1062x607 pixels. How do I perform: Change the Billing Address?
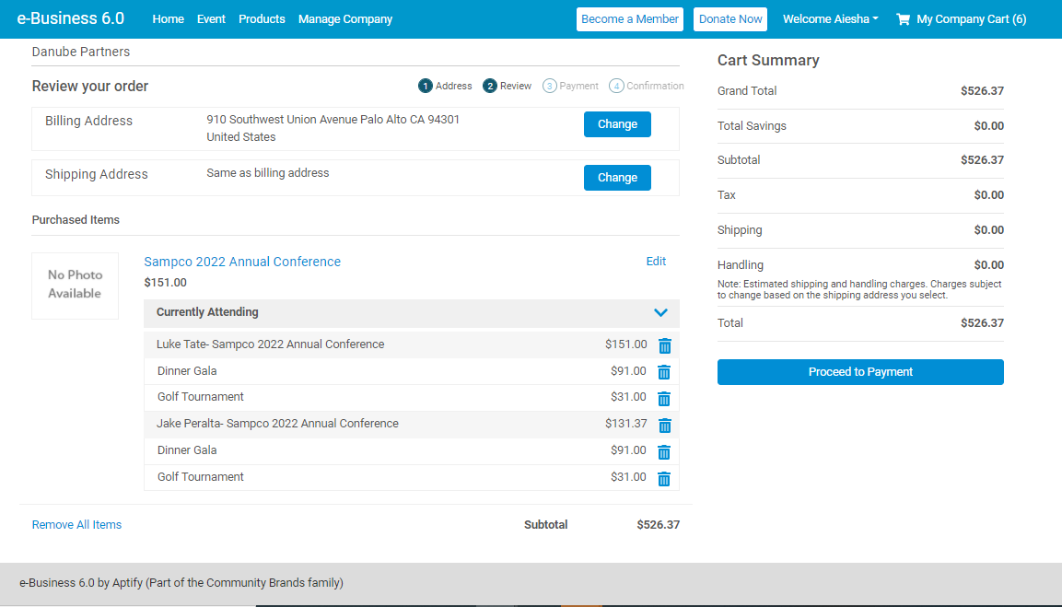point(617,123)
